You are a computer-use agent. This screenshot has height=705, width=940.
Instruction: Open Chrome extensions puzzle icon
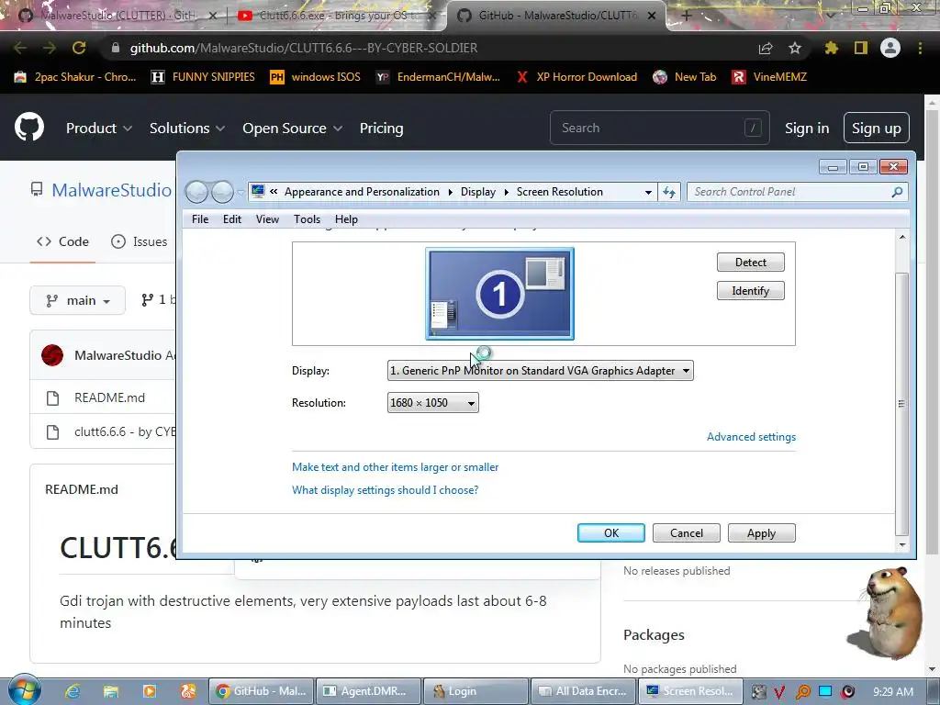click(x=831, y=48)
